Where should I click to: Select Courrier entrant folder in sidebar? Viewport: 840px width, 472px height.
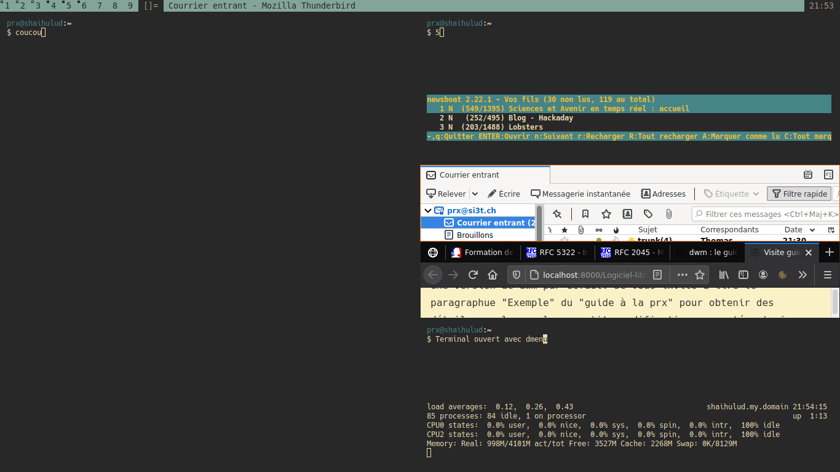tap(478, 222)
